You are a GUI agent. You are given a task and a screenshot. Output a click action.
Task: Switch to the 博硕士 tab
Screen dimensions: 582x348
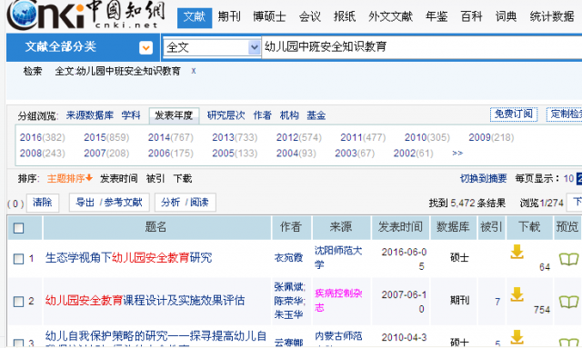click(x=269, y=16)
